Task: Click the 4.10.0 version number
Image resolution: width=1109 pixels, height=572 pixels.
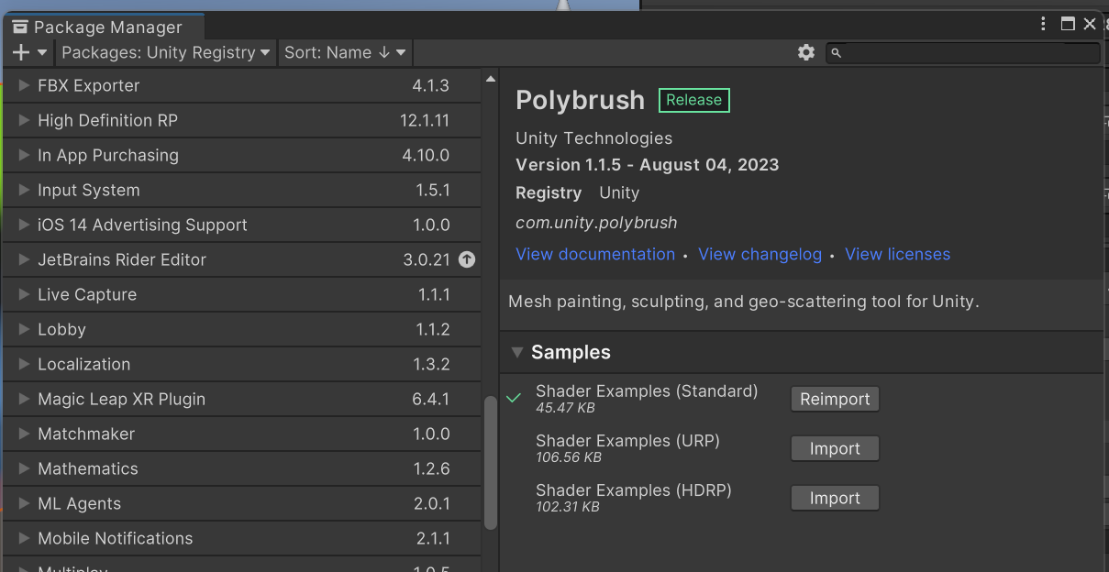Action: pyautogui.click(x=426, y=155)
